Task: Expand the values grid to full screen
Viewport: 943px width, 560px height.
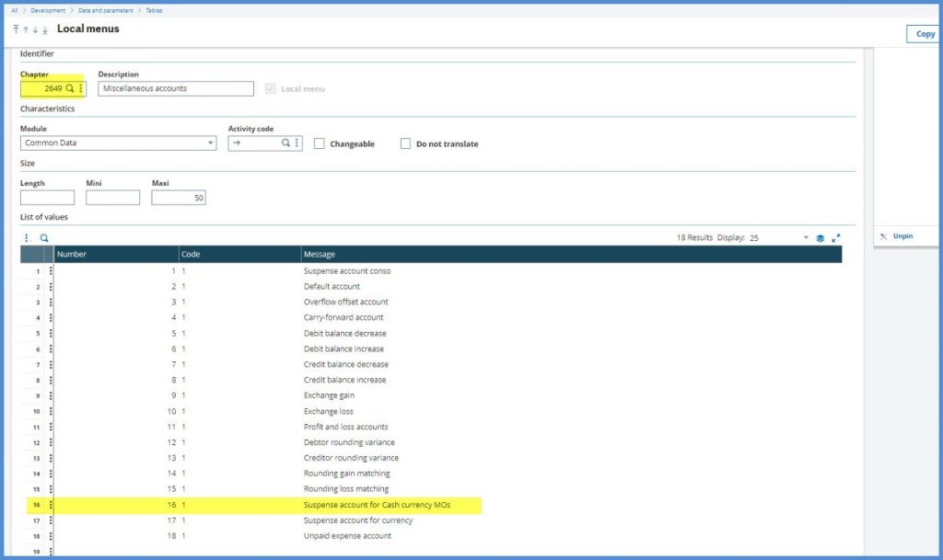Action: [x=836, y=237]
